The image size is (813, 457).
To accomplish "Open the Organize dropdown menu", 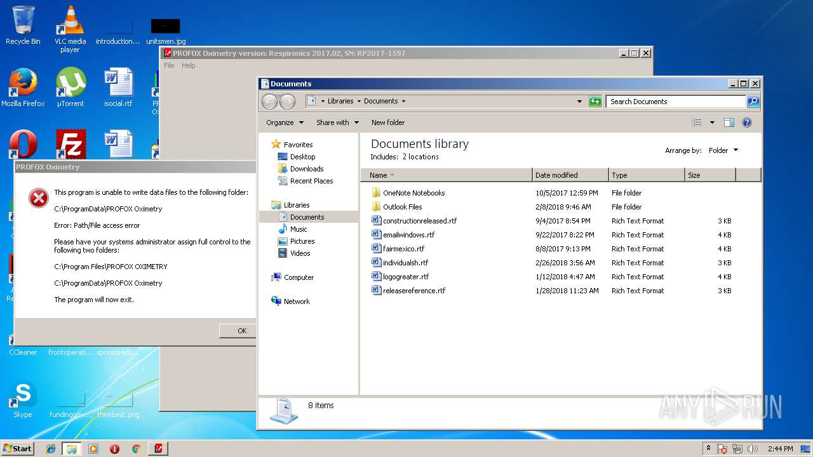I will (285, 123).
